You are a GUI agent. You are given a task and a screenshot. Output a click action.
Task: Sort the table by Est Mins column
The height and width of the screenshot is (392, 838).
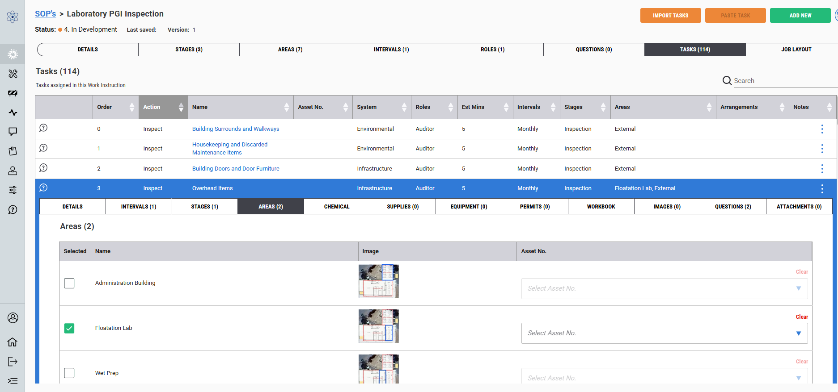point(506,107)
